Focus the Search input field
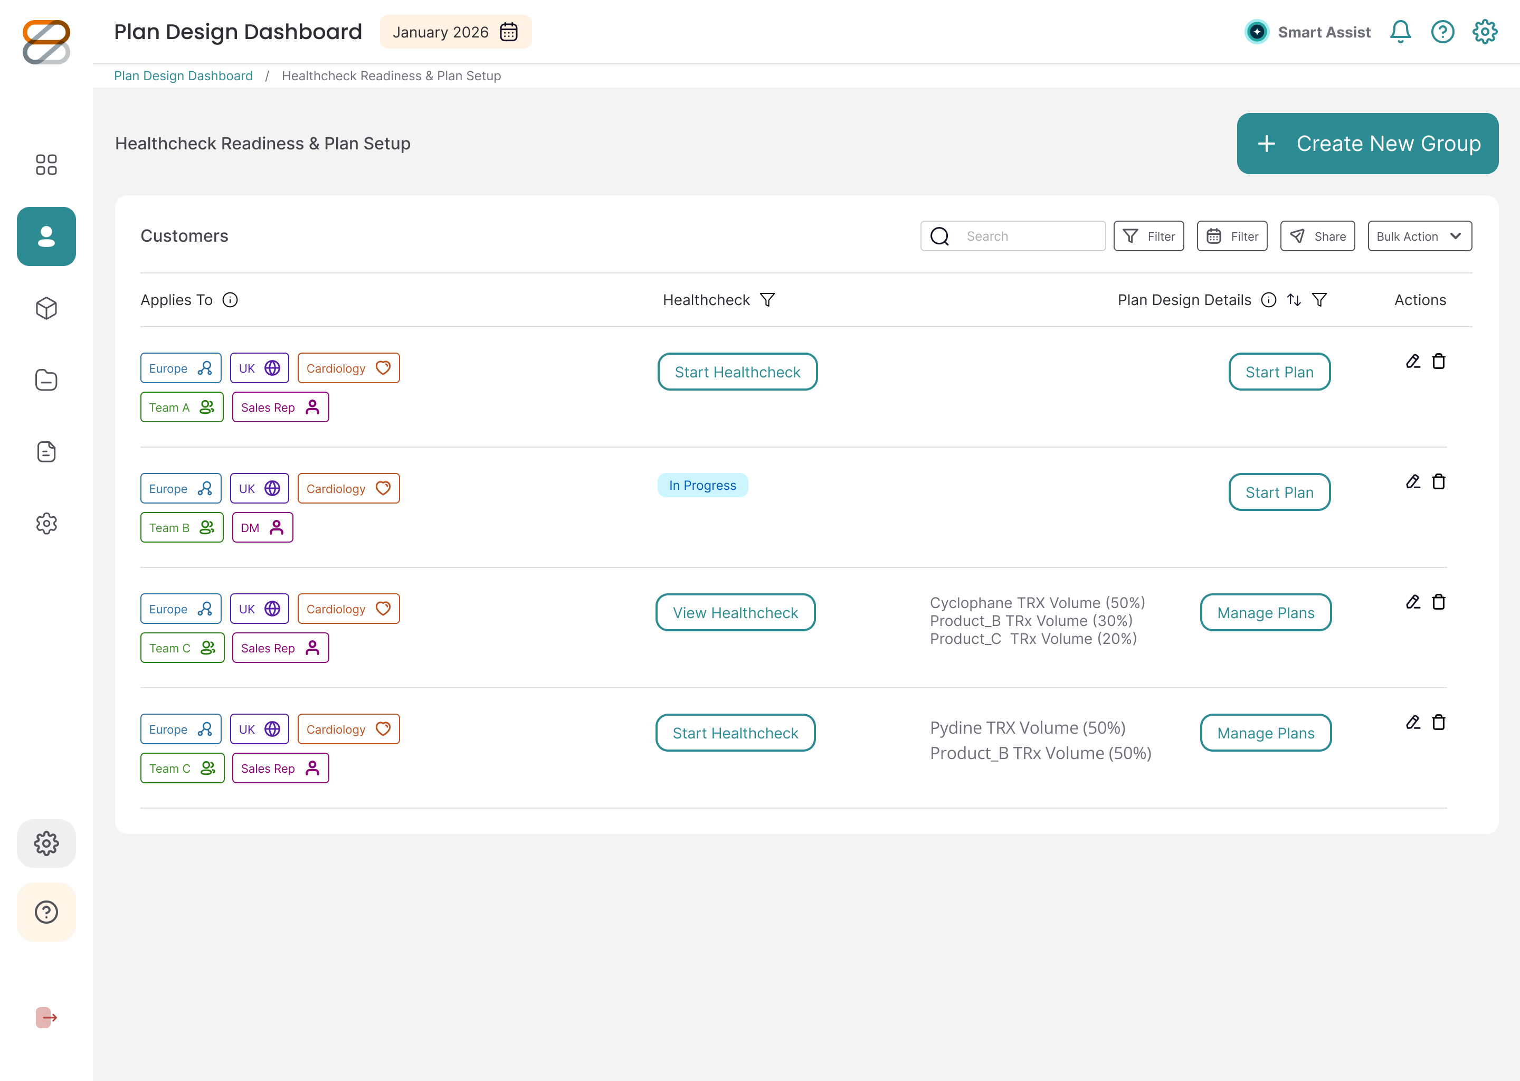Screen dimensions: 1520x1081 point(1012,236)
